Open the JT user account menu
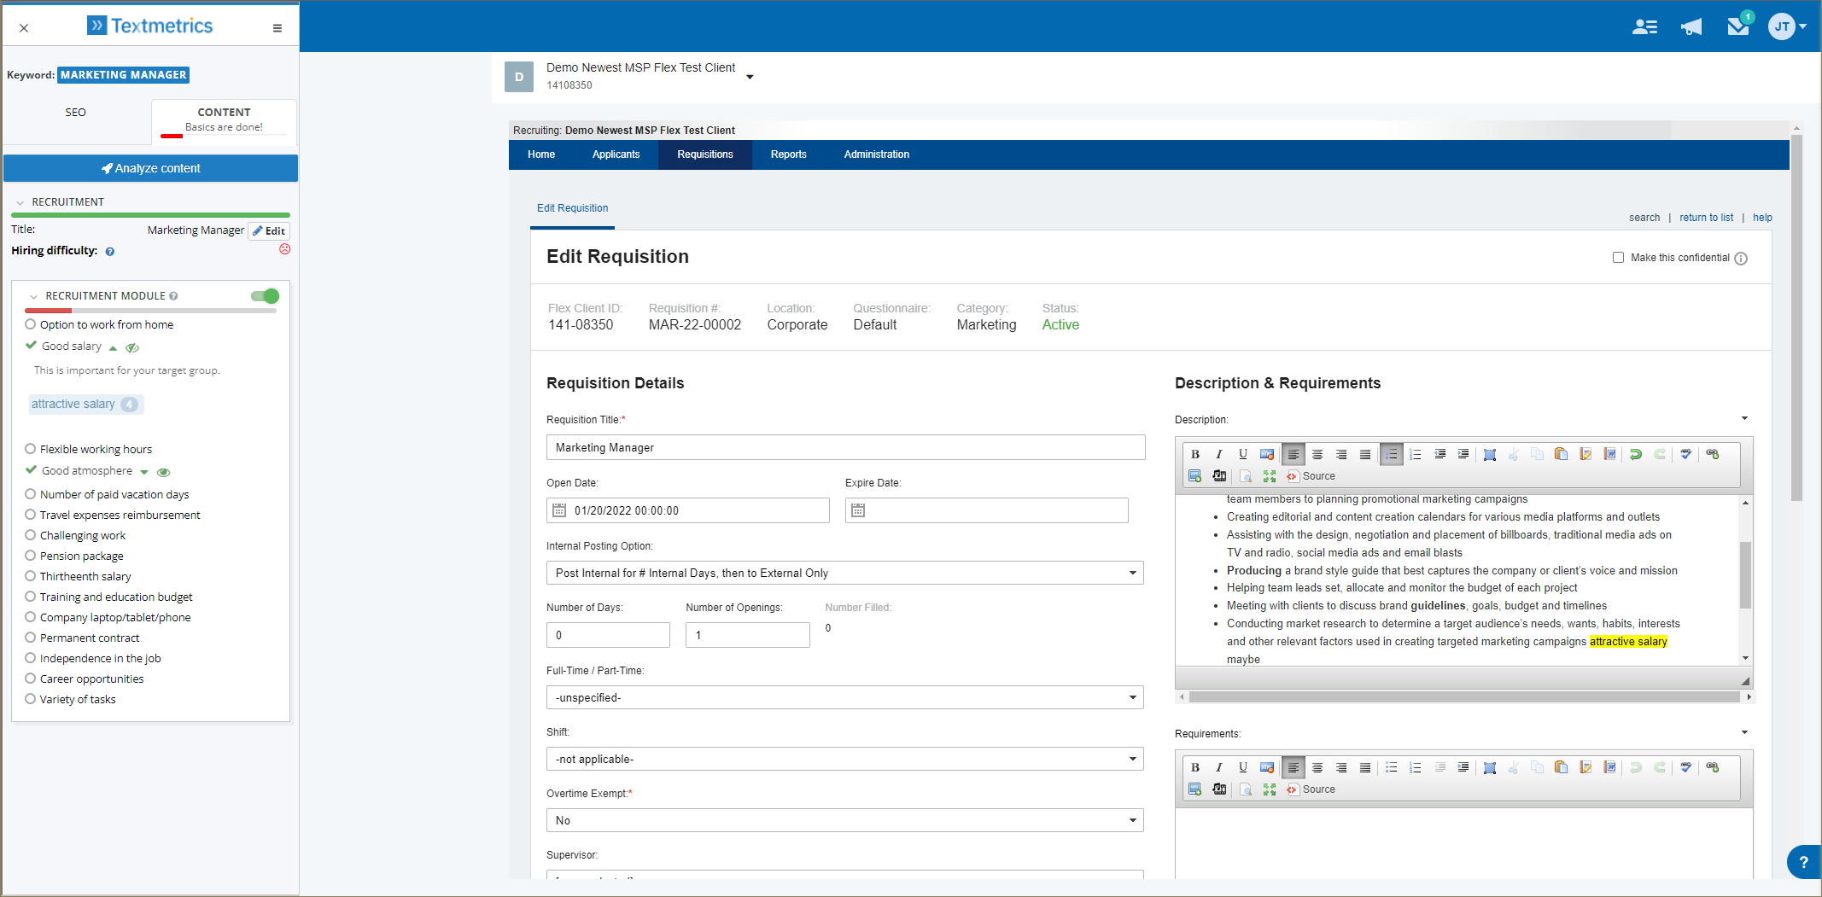1822x897 pixels. click(x=1788, y=26)
